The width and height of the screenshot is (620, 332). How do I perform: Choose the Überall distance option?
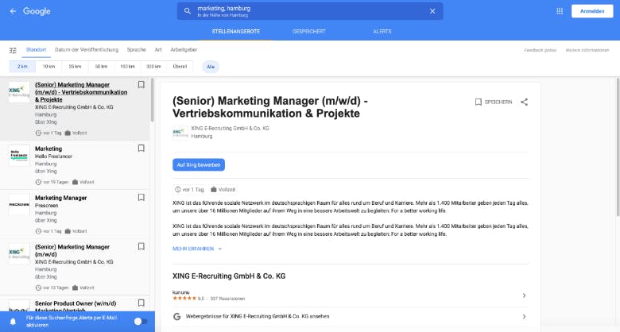pos(180,67)
